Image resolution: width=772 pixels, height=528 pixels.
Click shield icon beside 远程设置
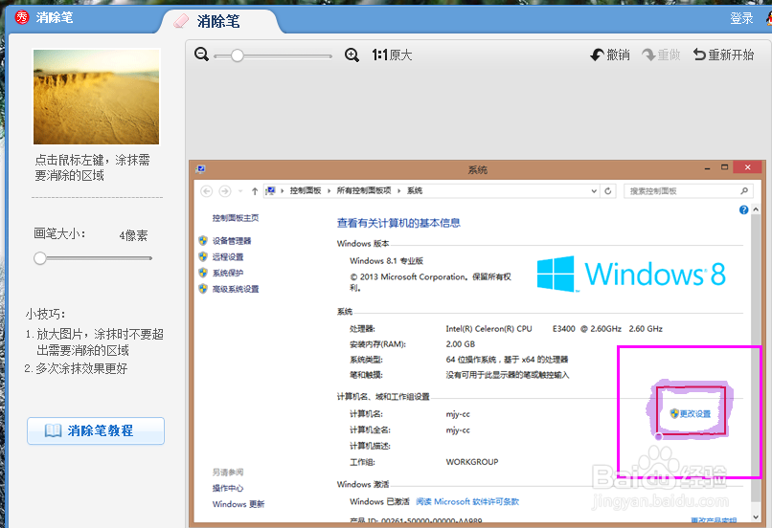[x=203, y=256]
